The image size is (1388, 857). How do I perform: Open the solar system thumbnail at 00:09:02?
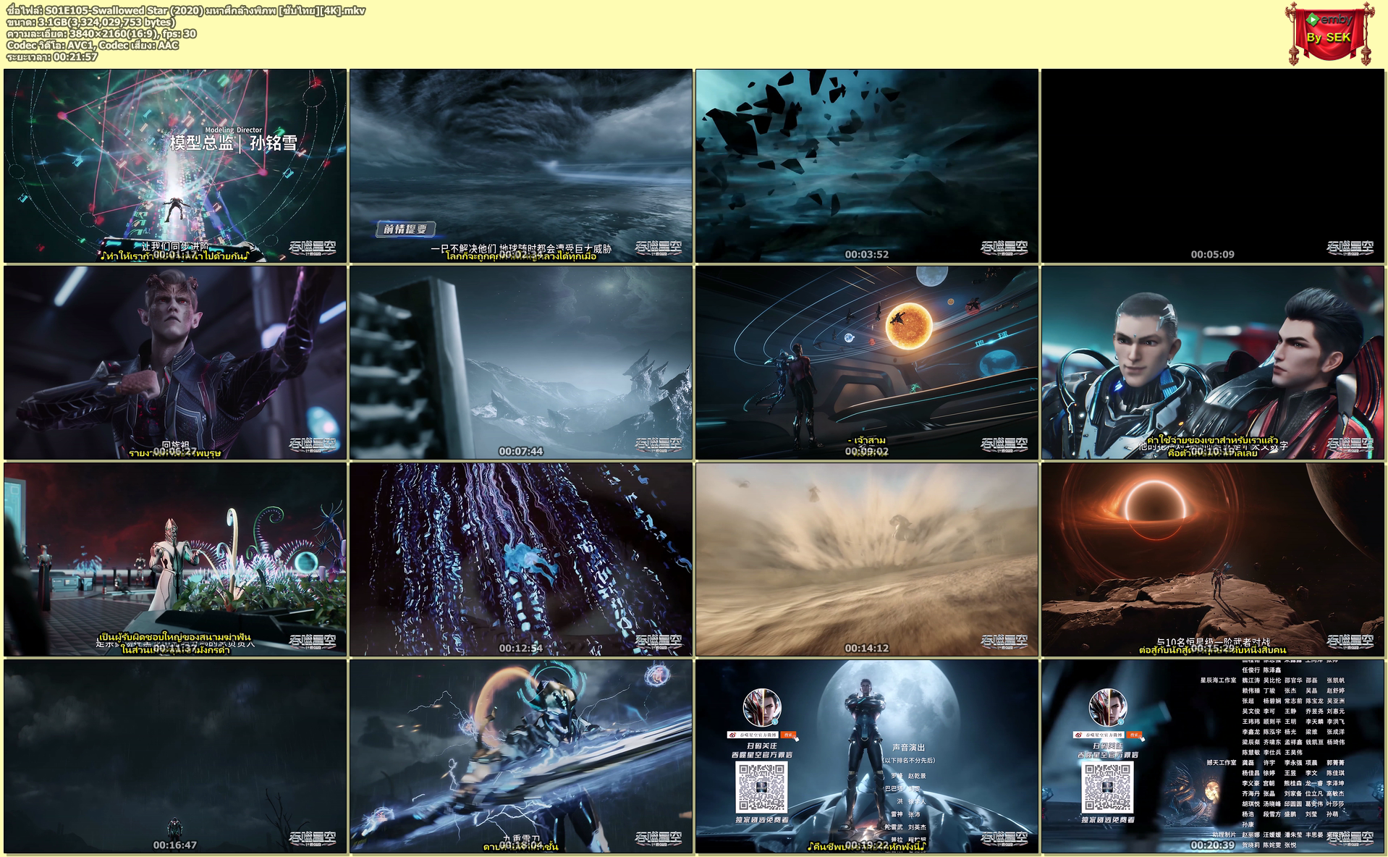tap(867, 363)
